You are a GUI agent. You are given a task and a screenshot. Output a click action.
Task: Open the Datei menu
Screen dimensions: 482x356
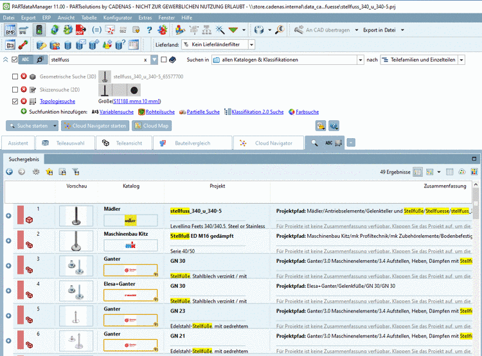point(8,17)
